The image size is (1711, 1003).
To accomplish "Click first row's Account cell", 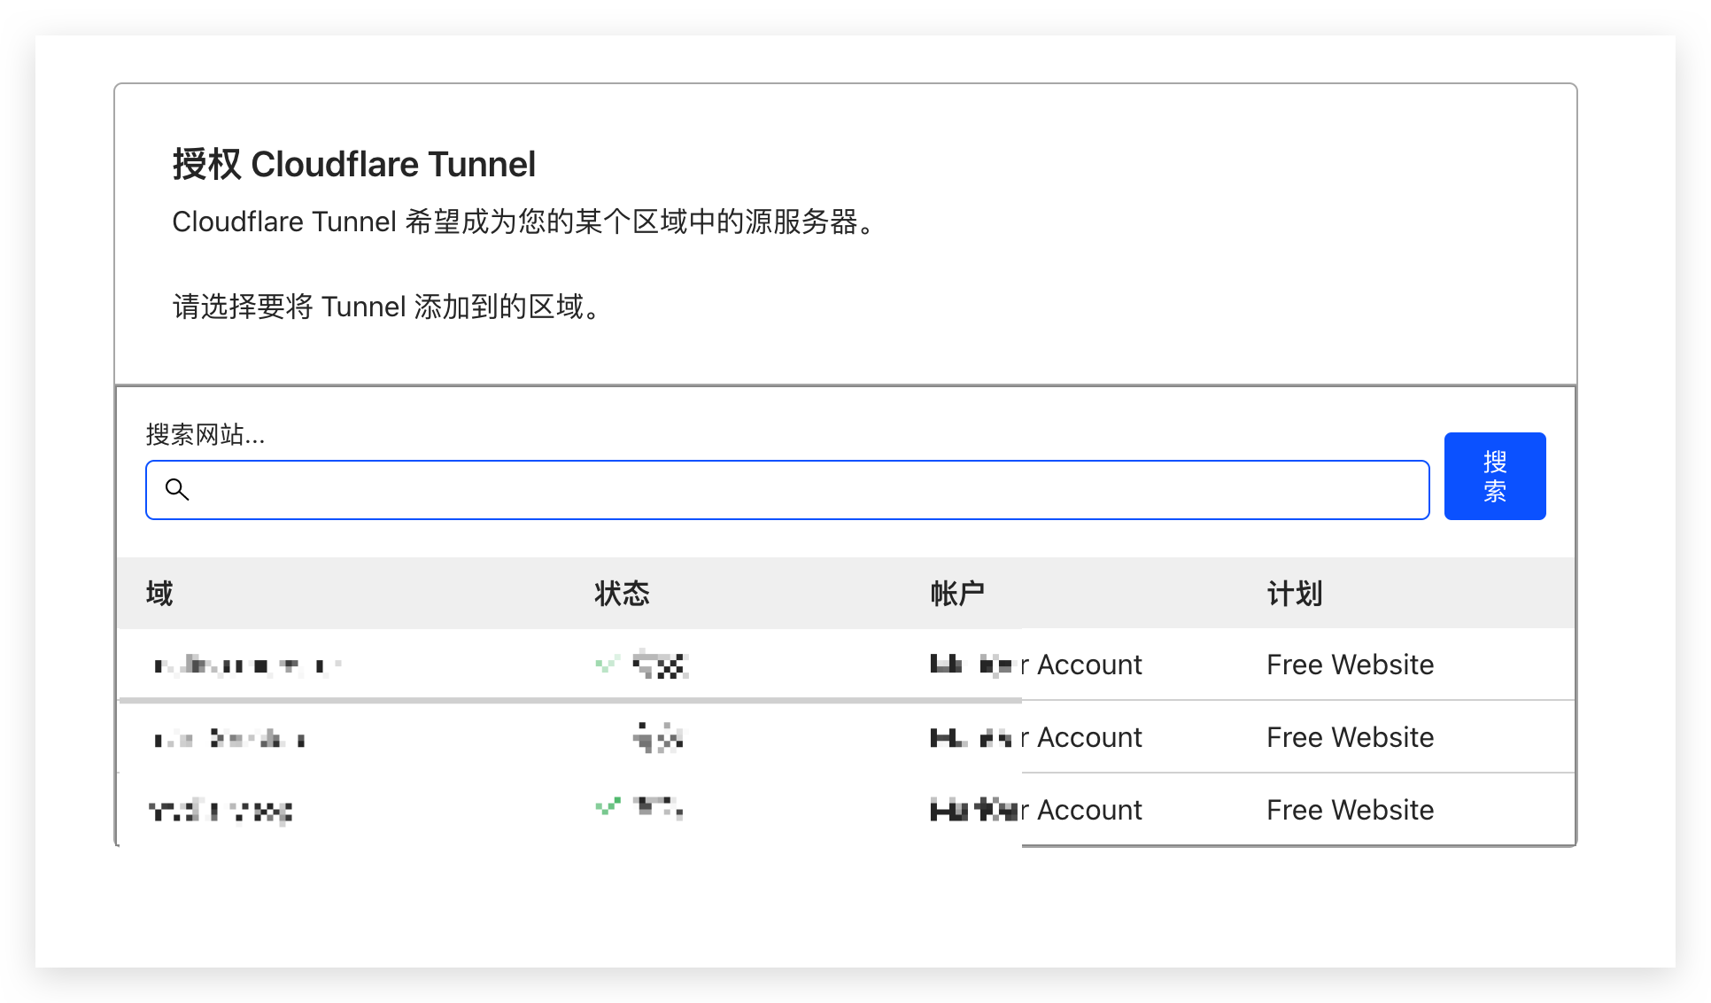I will pos(1036,665).
